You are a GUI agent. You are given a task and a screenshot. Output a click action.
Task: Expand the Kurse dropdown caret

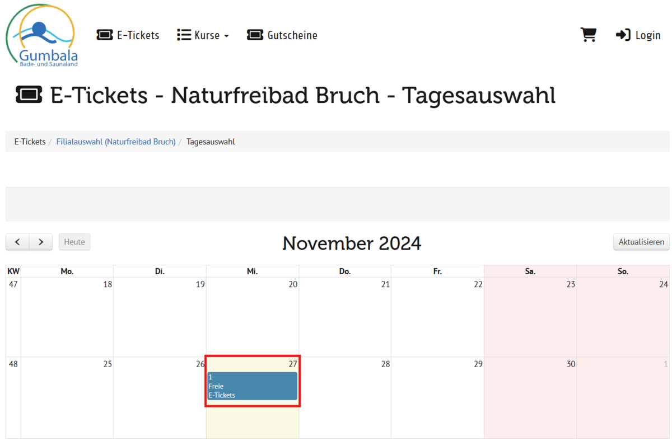(x=226, y=36)
